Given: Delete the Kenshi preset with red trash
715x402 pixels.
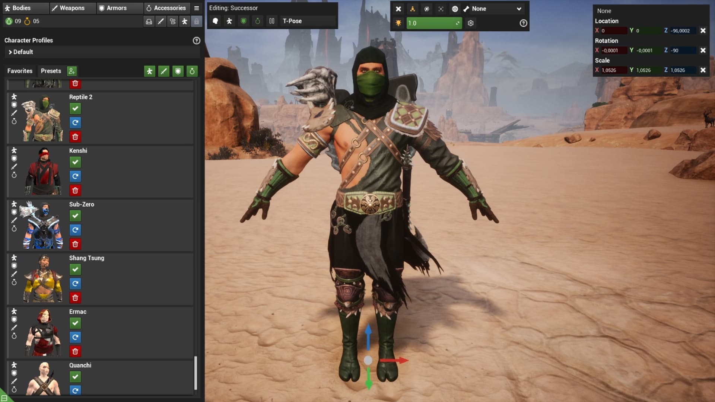Looking at the screenshot, I should click(x=75, y=191).
